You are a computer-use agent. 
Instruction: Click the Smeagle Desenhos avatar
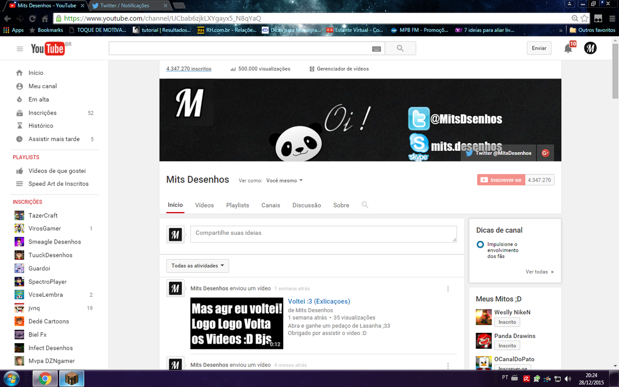(x=19, y=241)
